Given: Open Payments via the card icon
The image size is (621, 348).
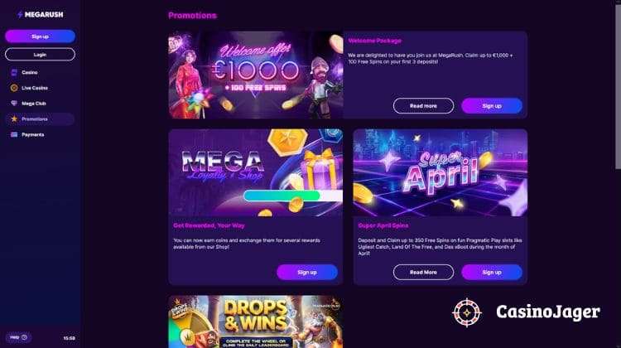Looking at the screenshot, I should click(x=14, y=135).
